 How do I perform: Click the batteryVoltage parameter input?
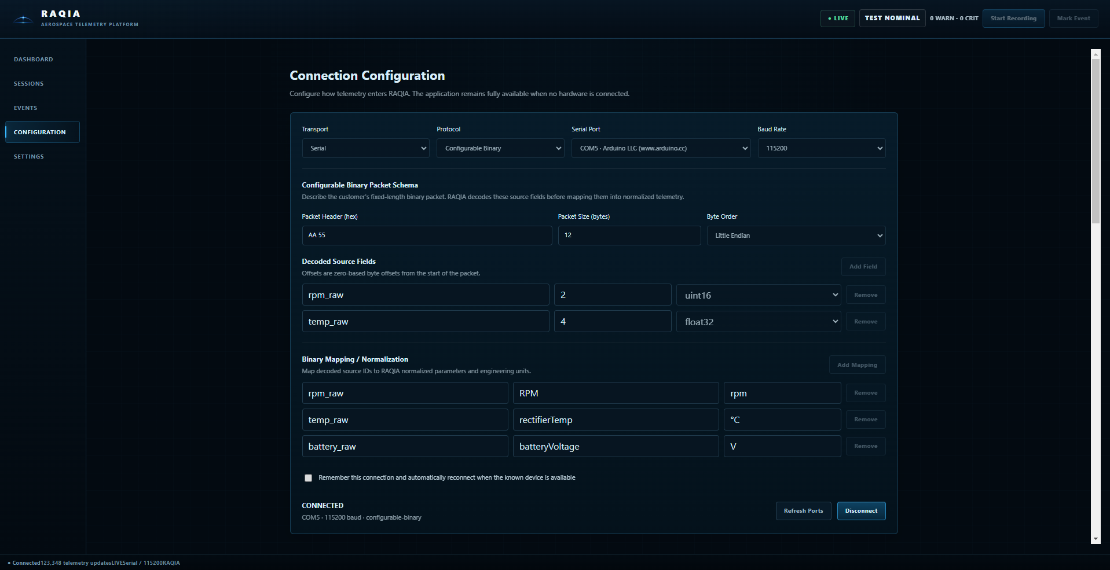[x=616, y=447]
